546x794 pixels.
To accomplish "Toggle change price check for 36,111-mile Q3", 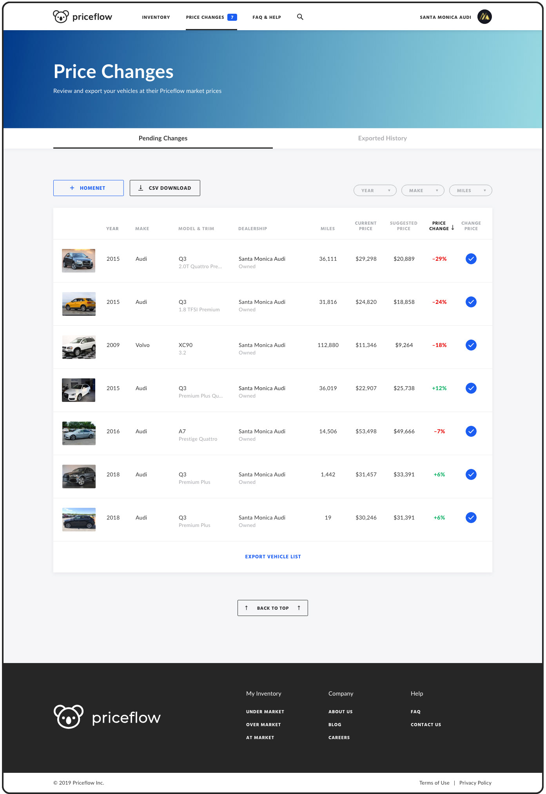I will [x=471, y=259].
